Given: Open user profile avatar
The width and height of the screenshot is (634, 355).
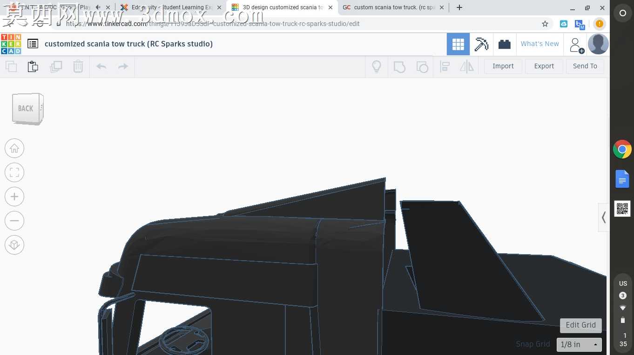Looking at the screenshot, I should [x=598, y=44].
